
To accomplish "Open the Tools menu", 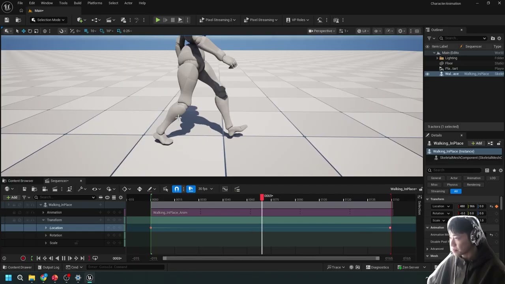I will pyautogui.click(x=63, y=3).
